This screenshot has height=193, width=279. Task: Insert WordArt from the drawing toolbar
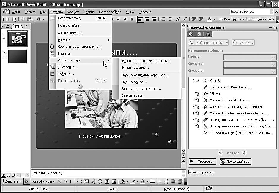pyautogui.click(x=93, y=181)
